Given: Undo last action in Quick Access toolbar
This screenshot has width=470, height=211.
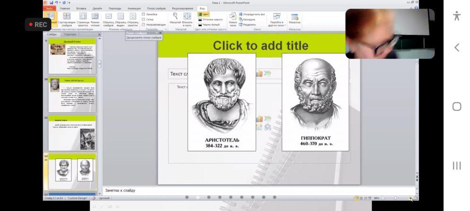Looking at the screenshot, I should tap(56, 3).
